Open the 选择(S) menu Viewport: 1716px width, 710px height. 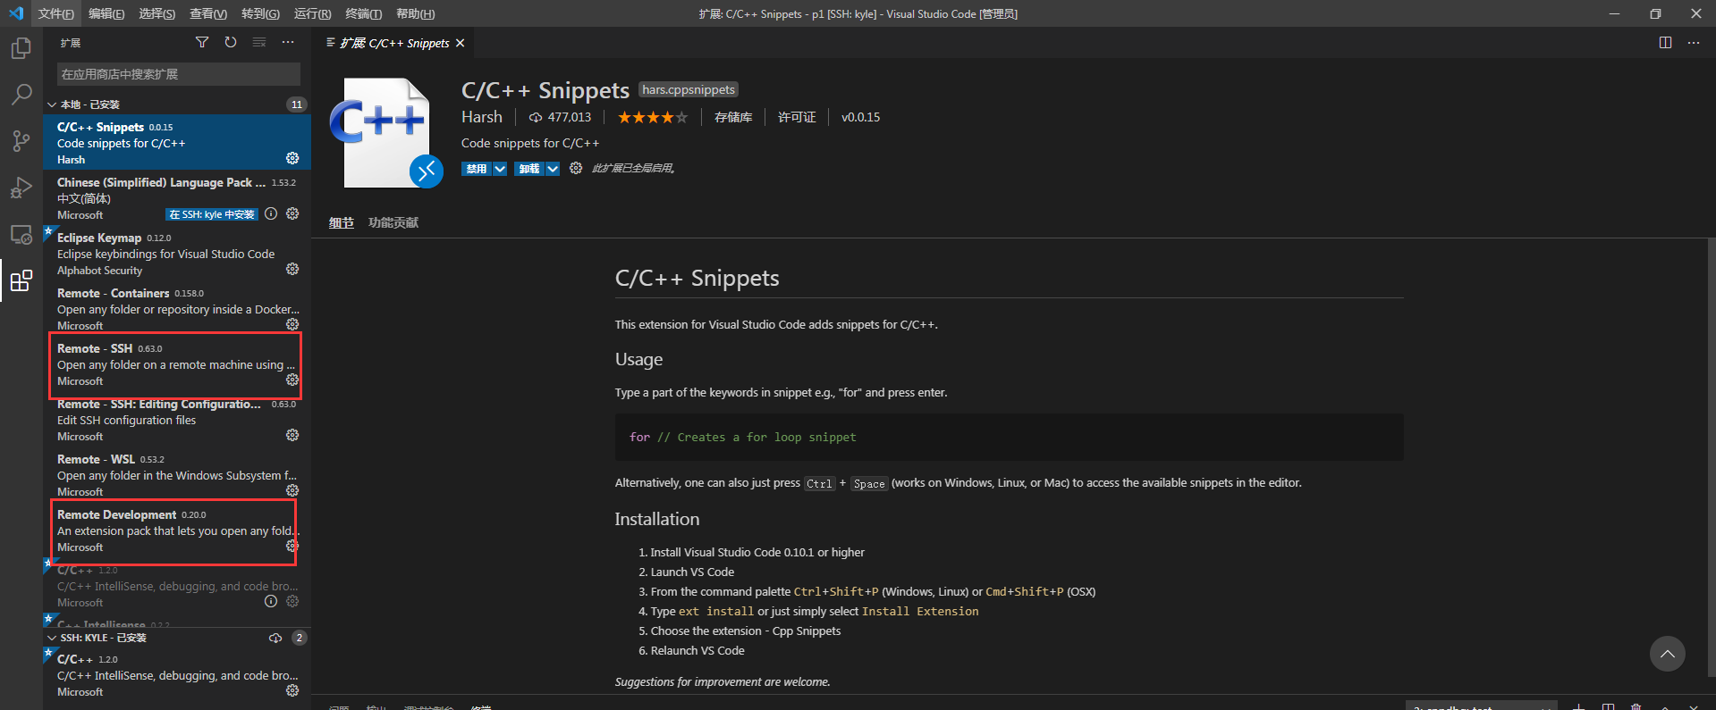click(x=157, y=13)
